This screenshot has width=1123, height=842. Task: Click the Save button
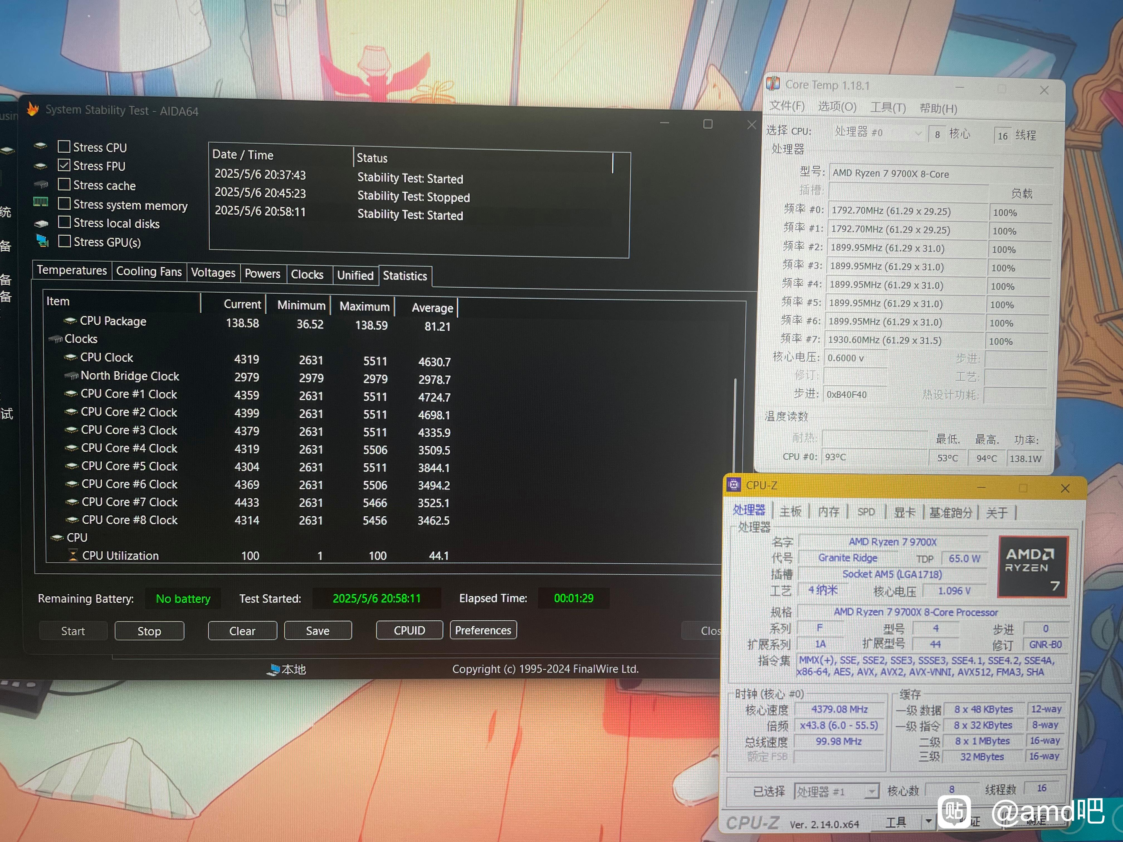[318, 630]
